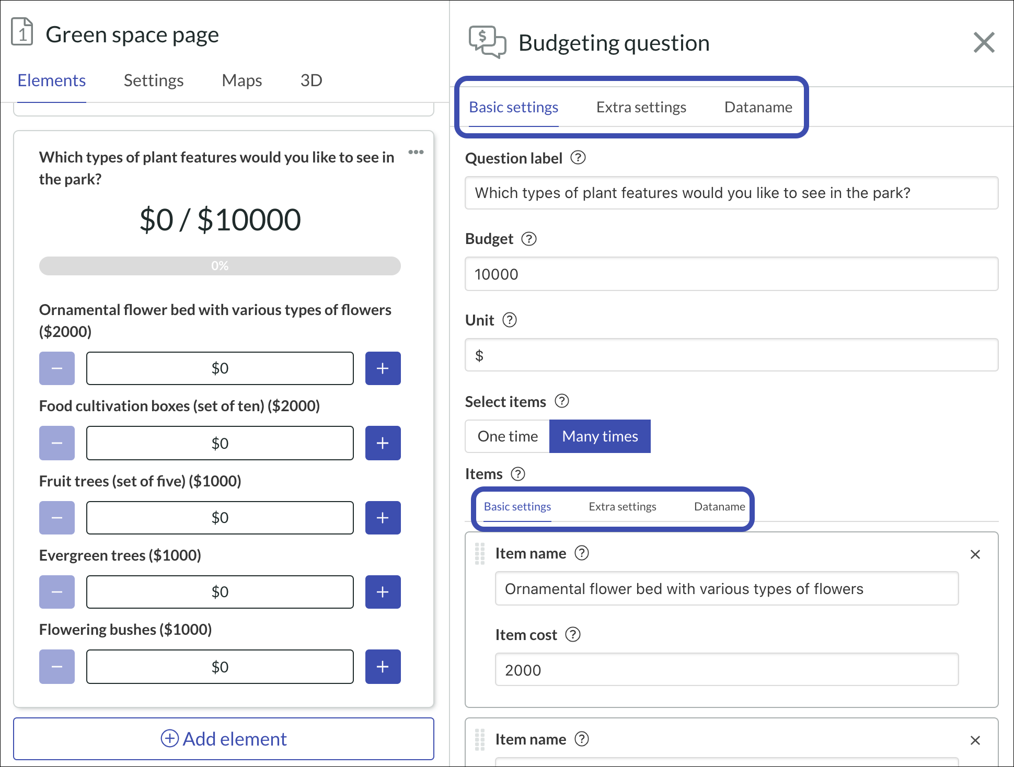Open the Items section Basic settings tab
Image resolution: width=1014 pixels, height=767 pixels.
pyautogui.click(x=517, y=506)
